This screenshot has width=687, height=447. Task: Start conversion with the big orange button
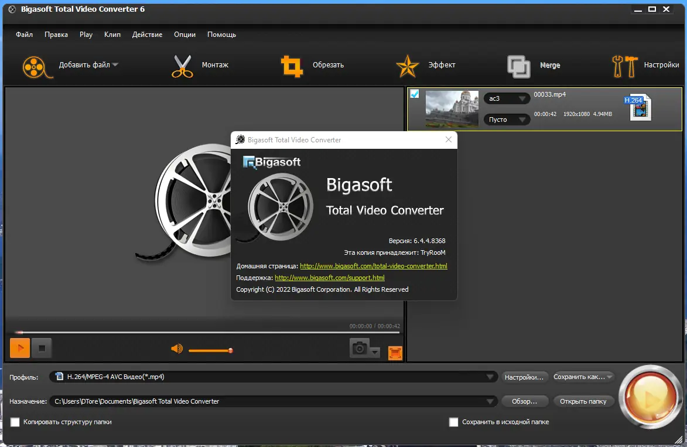point(650,399)
